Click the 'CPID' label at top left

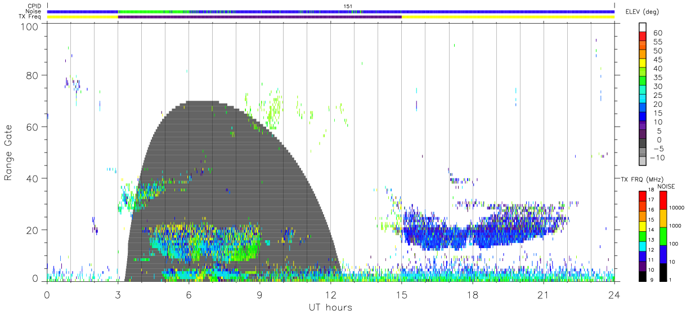click(34, 6)
